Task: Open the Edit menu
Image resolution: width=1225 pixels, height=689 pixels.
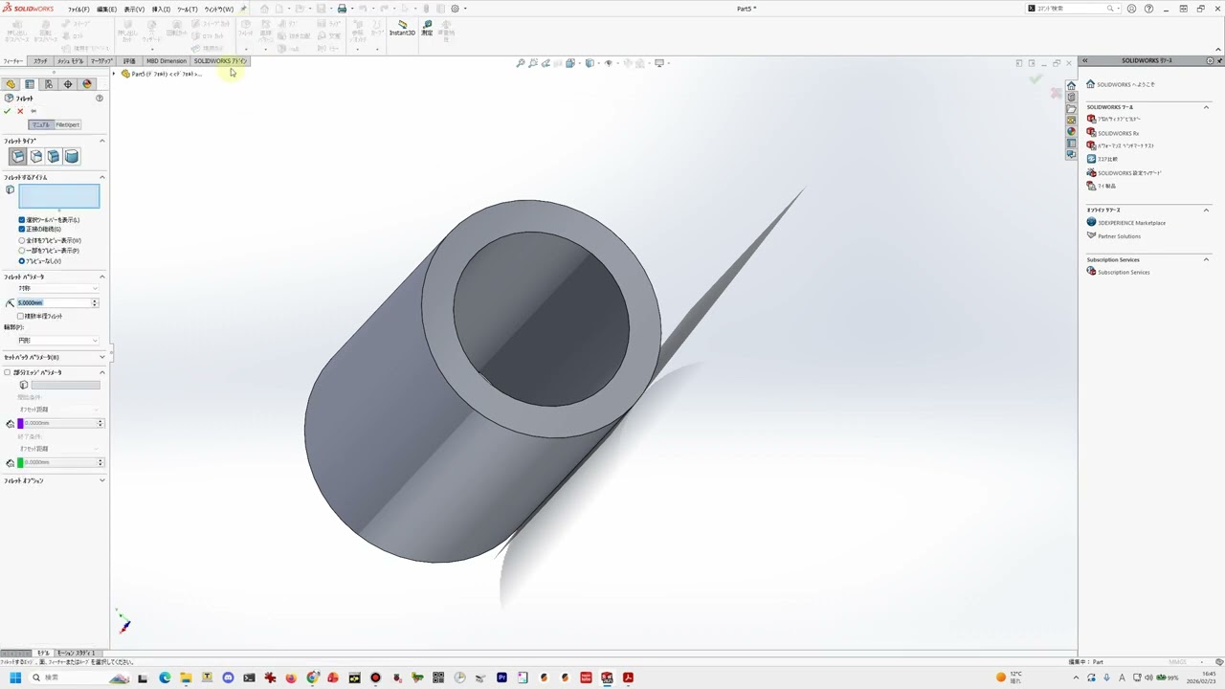Action: [x=106, y=9]
